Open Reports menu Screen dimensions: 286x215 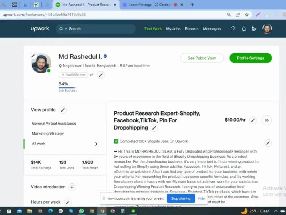(192, 29)
